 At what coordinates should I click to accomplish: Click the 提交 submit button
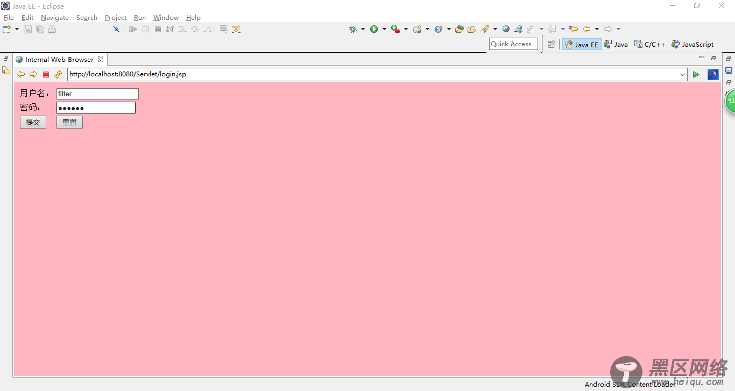coord(33,122)
